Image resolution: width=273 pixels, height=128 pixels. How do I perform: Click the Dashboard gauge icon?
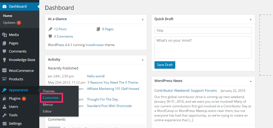coord(5,7)
